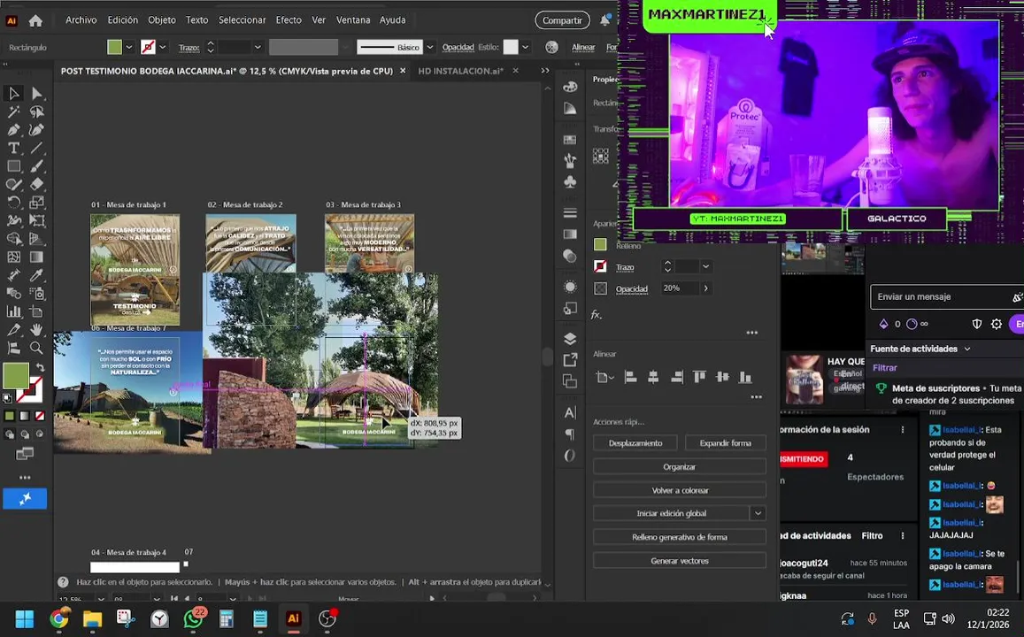
Task: Select the Line Segment tool
Action: [x=36, y=148]
